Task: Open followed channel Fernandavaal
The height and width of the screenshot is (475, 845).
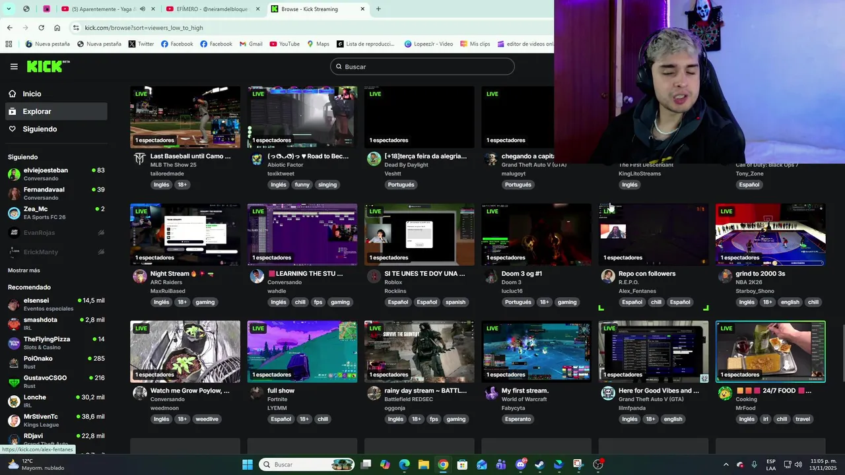Action: (56, 193)
